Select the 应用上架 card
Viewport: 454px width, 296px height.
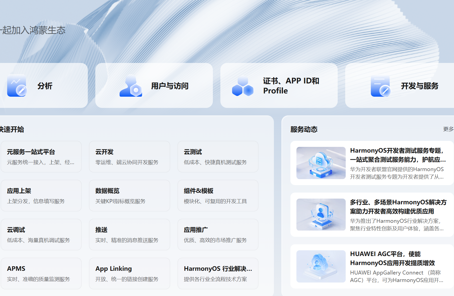(x=41, y=196)
